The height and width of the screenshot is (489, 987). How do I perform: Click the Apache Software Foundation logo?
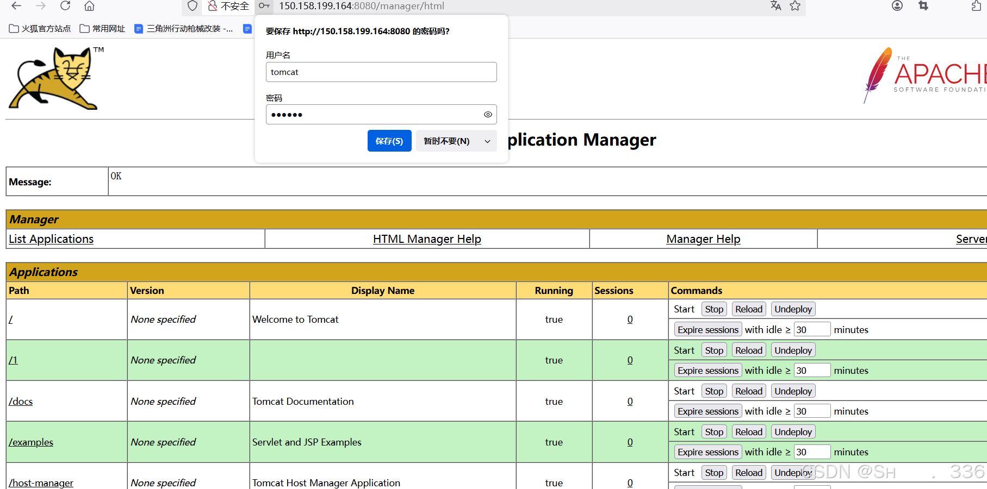click(x=926, y=75)
